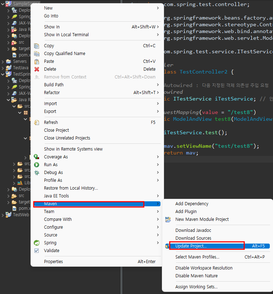Select Go Into menu entry
The width and height of the screenshot is (273, 294).
(x=97, y=16)
